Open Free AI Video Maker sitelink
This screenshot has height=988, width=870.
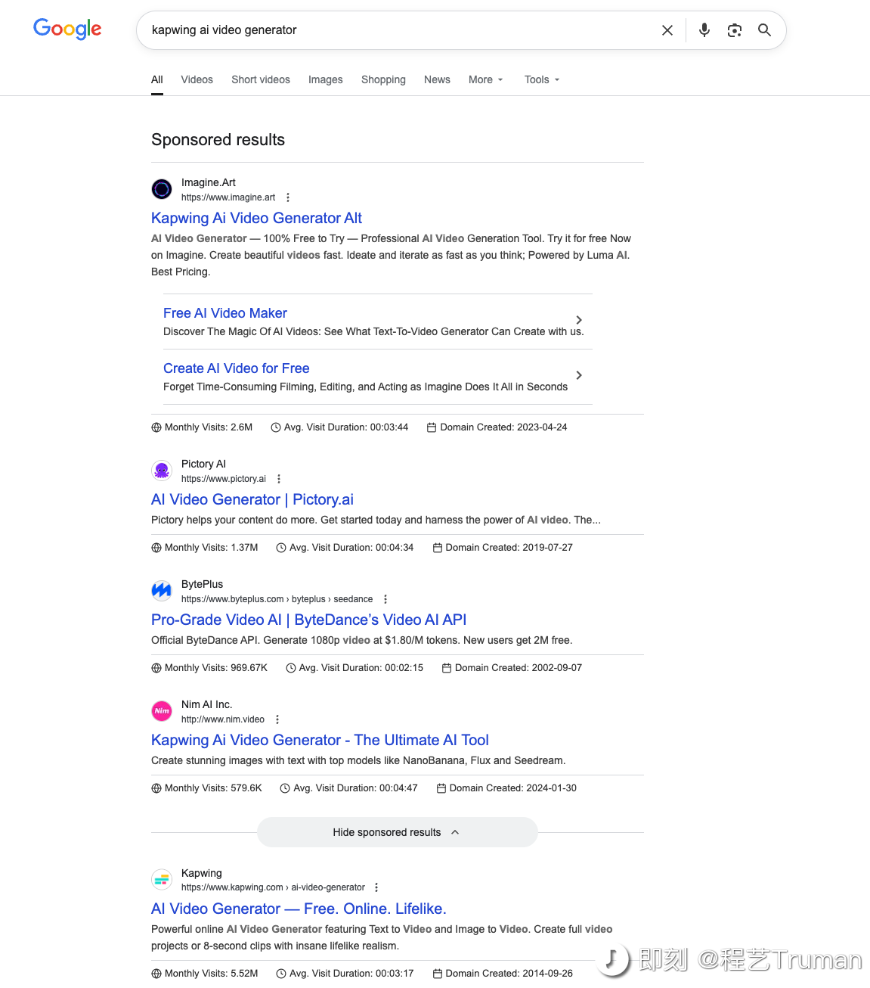(225, 313)
